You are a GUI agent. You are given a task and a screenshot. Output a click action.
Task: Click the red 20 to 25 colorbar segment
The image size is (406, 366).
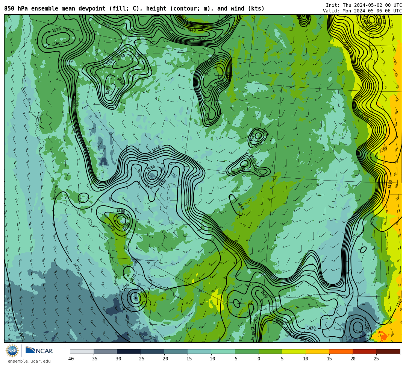point(365,351)
